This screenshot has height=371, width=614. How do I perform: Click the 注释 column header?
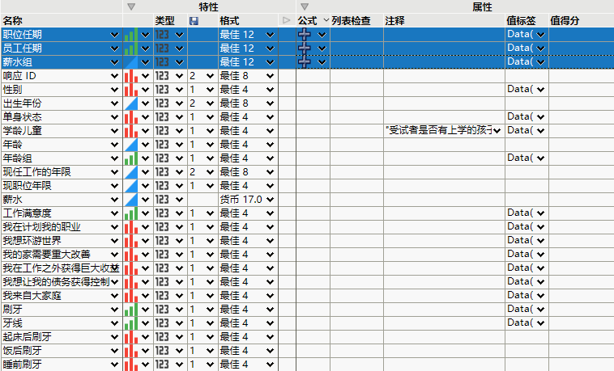(394, 21)
